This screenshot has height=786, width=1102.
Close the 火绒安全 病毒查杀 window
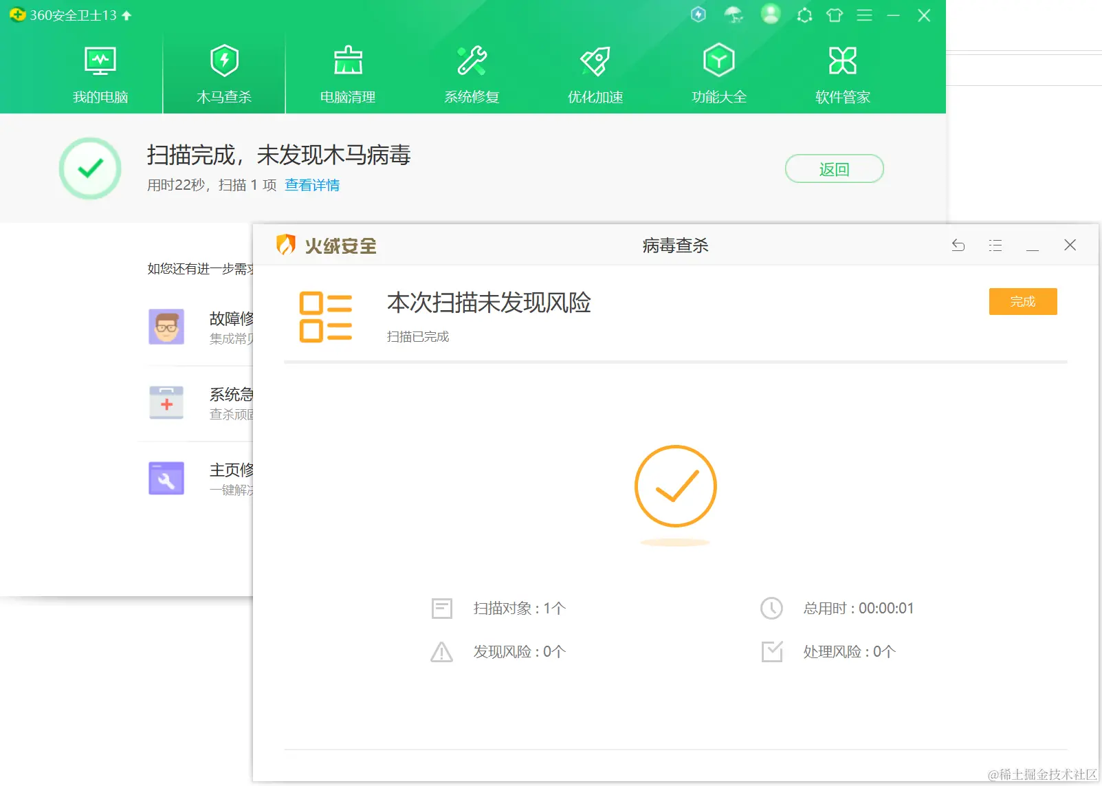1070,245
